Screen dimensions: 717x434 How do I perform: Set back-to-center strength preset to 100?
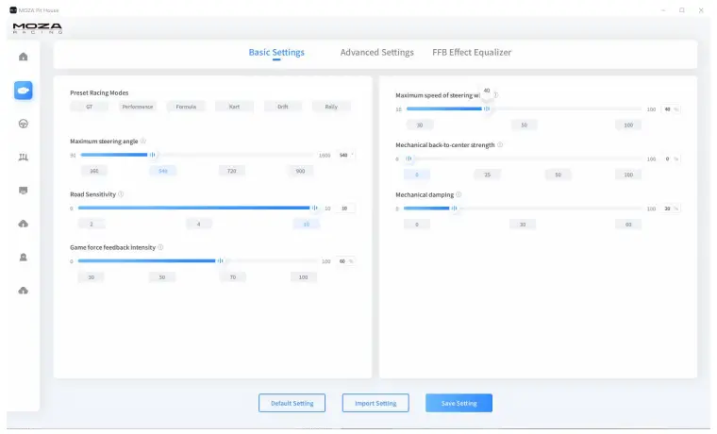point(628,175)
